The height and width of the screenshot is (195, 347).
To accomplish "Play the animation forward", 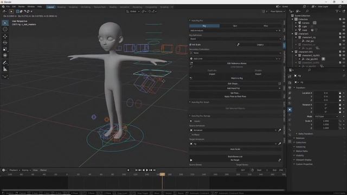I will point(147,170).
